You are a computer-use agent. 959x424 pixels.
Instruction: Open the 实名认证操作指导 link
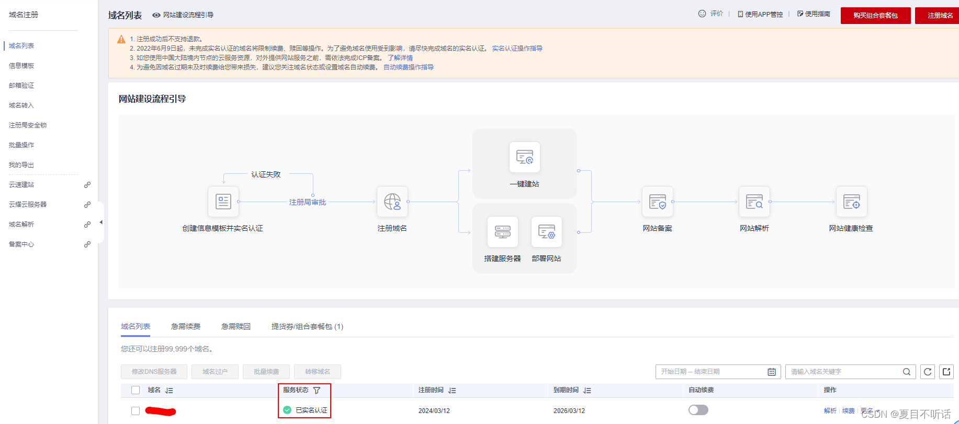click(517, 49)
